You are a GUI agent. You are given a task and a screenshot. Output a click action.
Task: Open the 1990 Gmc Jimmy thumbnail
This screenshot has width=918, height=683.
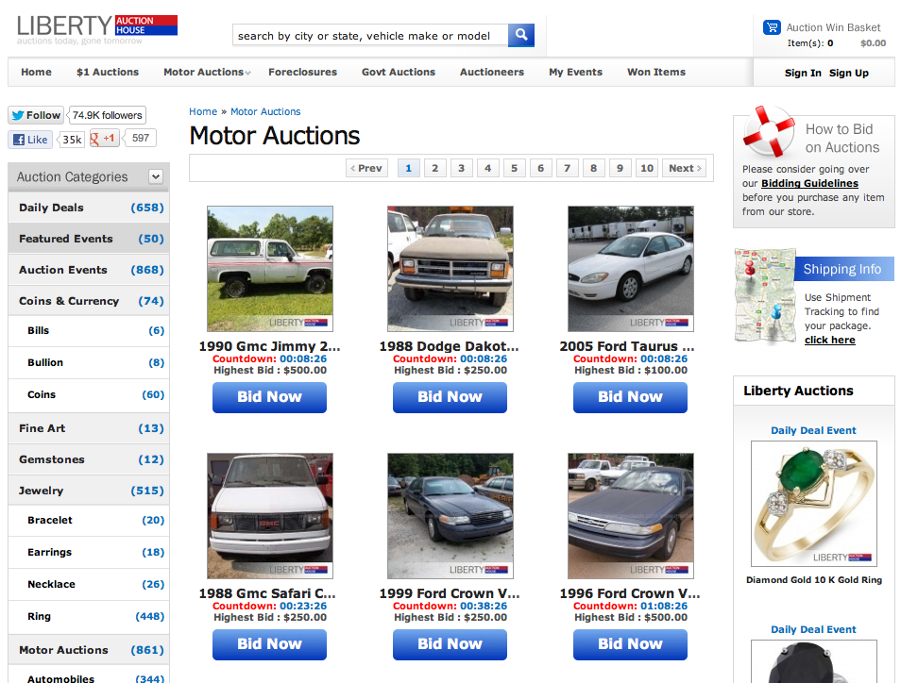click(270, 269)
